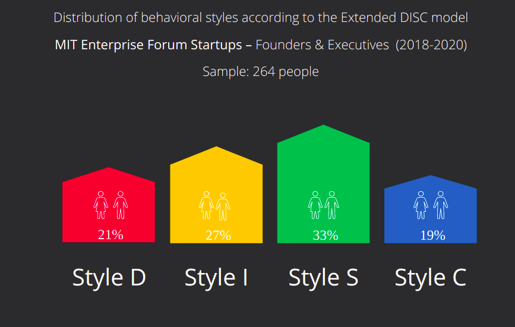
Task: Click the MIT Enterprise Forum Startups heading
Action: tap(261, 45)
